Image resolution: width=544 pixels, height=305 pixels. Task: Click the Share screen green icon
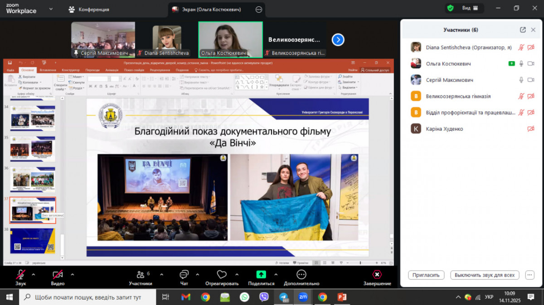[x=261, y=275]
